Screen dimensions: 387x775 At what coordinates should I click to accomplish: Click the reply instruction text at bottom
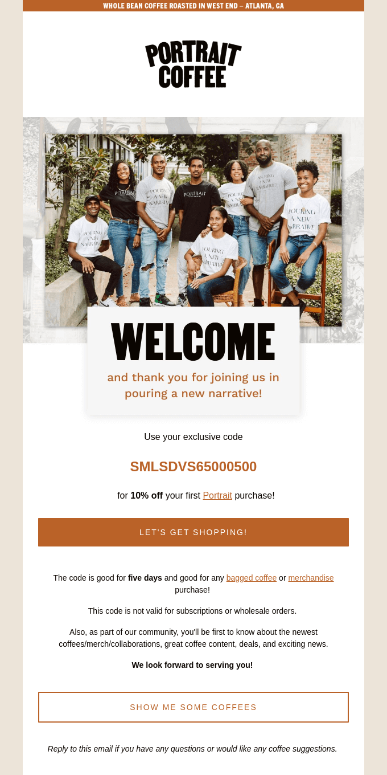pyautogui.click(x=193, y=749)
